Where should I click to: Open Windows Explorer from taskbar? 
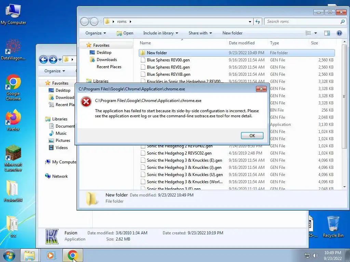click(x=29, y=255)
